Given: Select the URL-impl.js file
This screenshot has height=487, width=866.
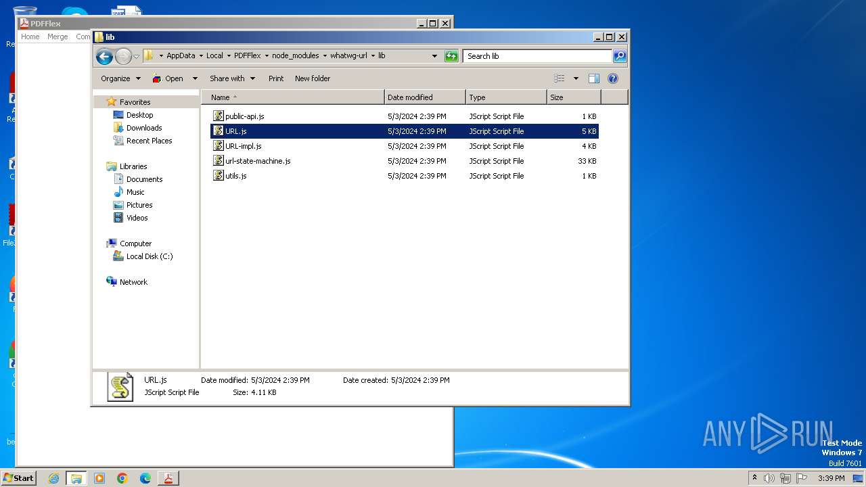Looking at the screenshot, I should point(405,146).
